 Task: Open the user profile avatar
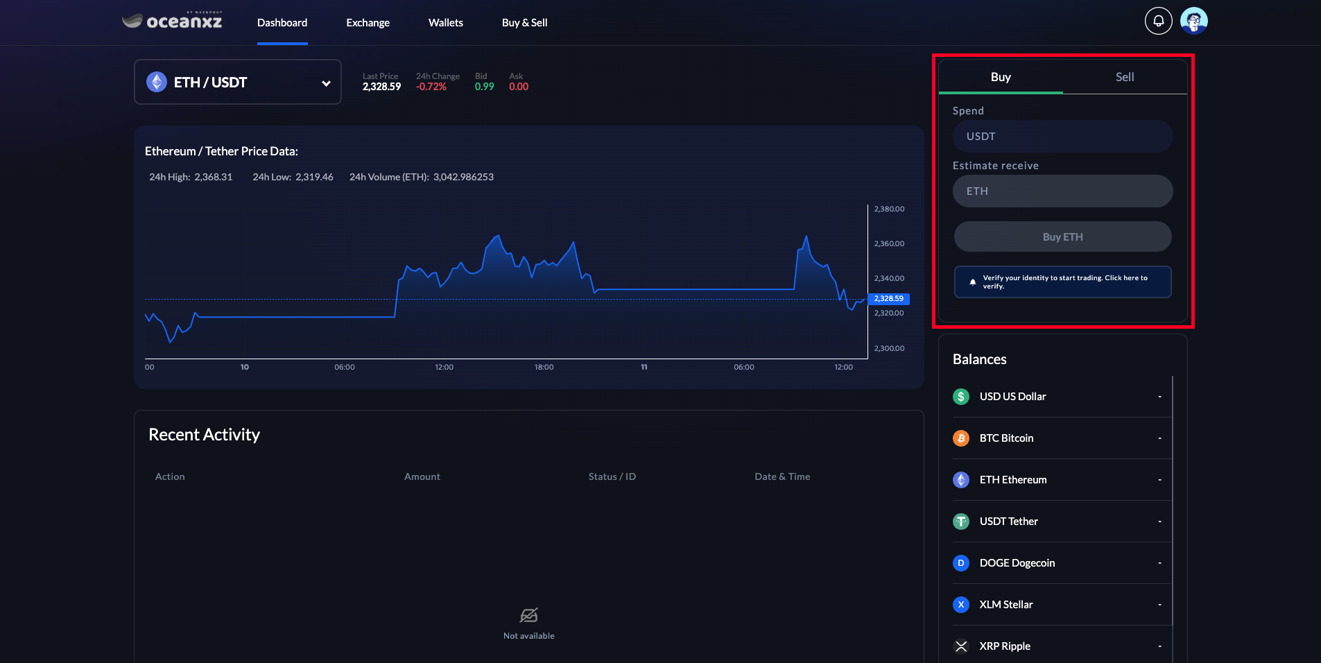(1193, 21)
